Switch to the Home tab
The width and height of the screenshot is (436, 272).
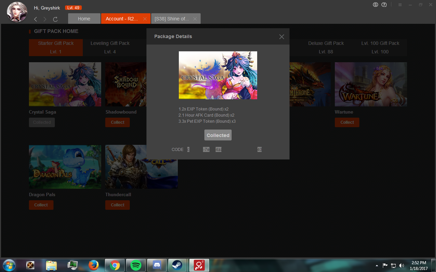click(x=84, y=19)
